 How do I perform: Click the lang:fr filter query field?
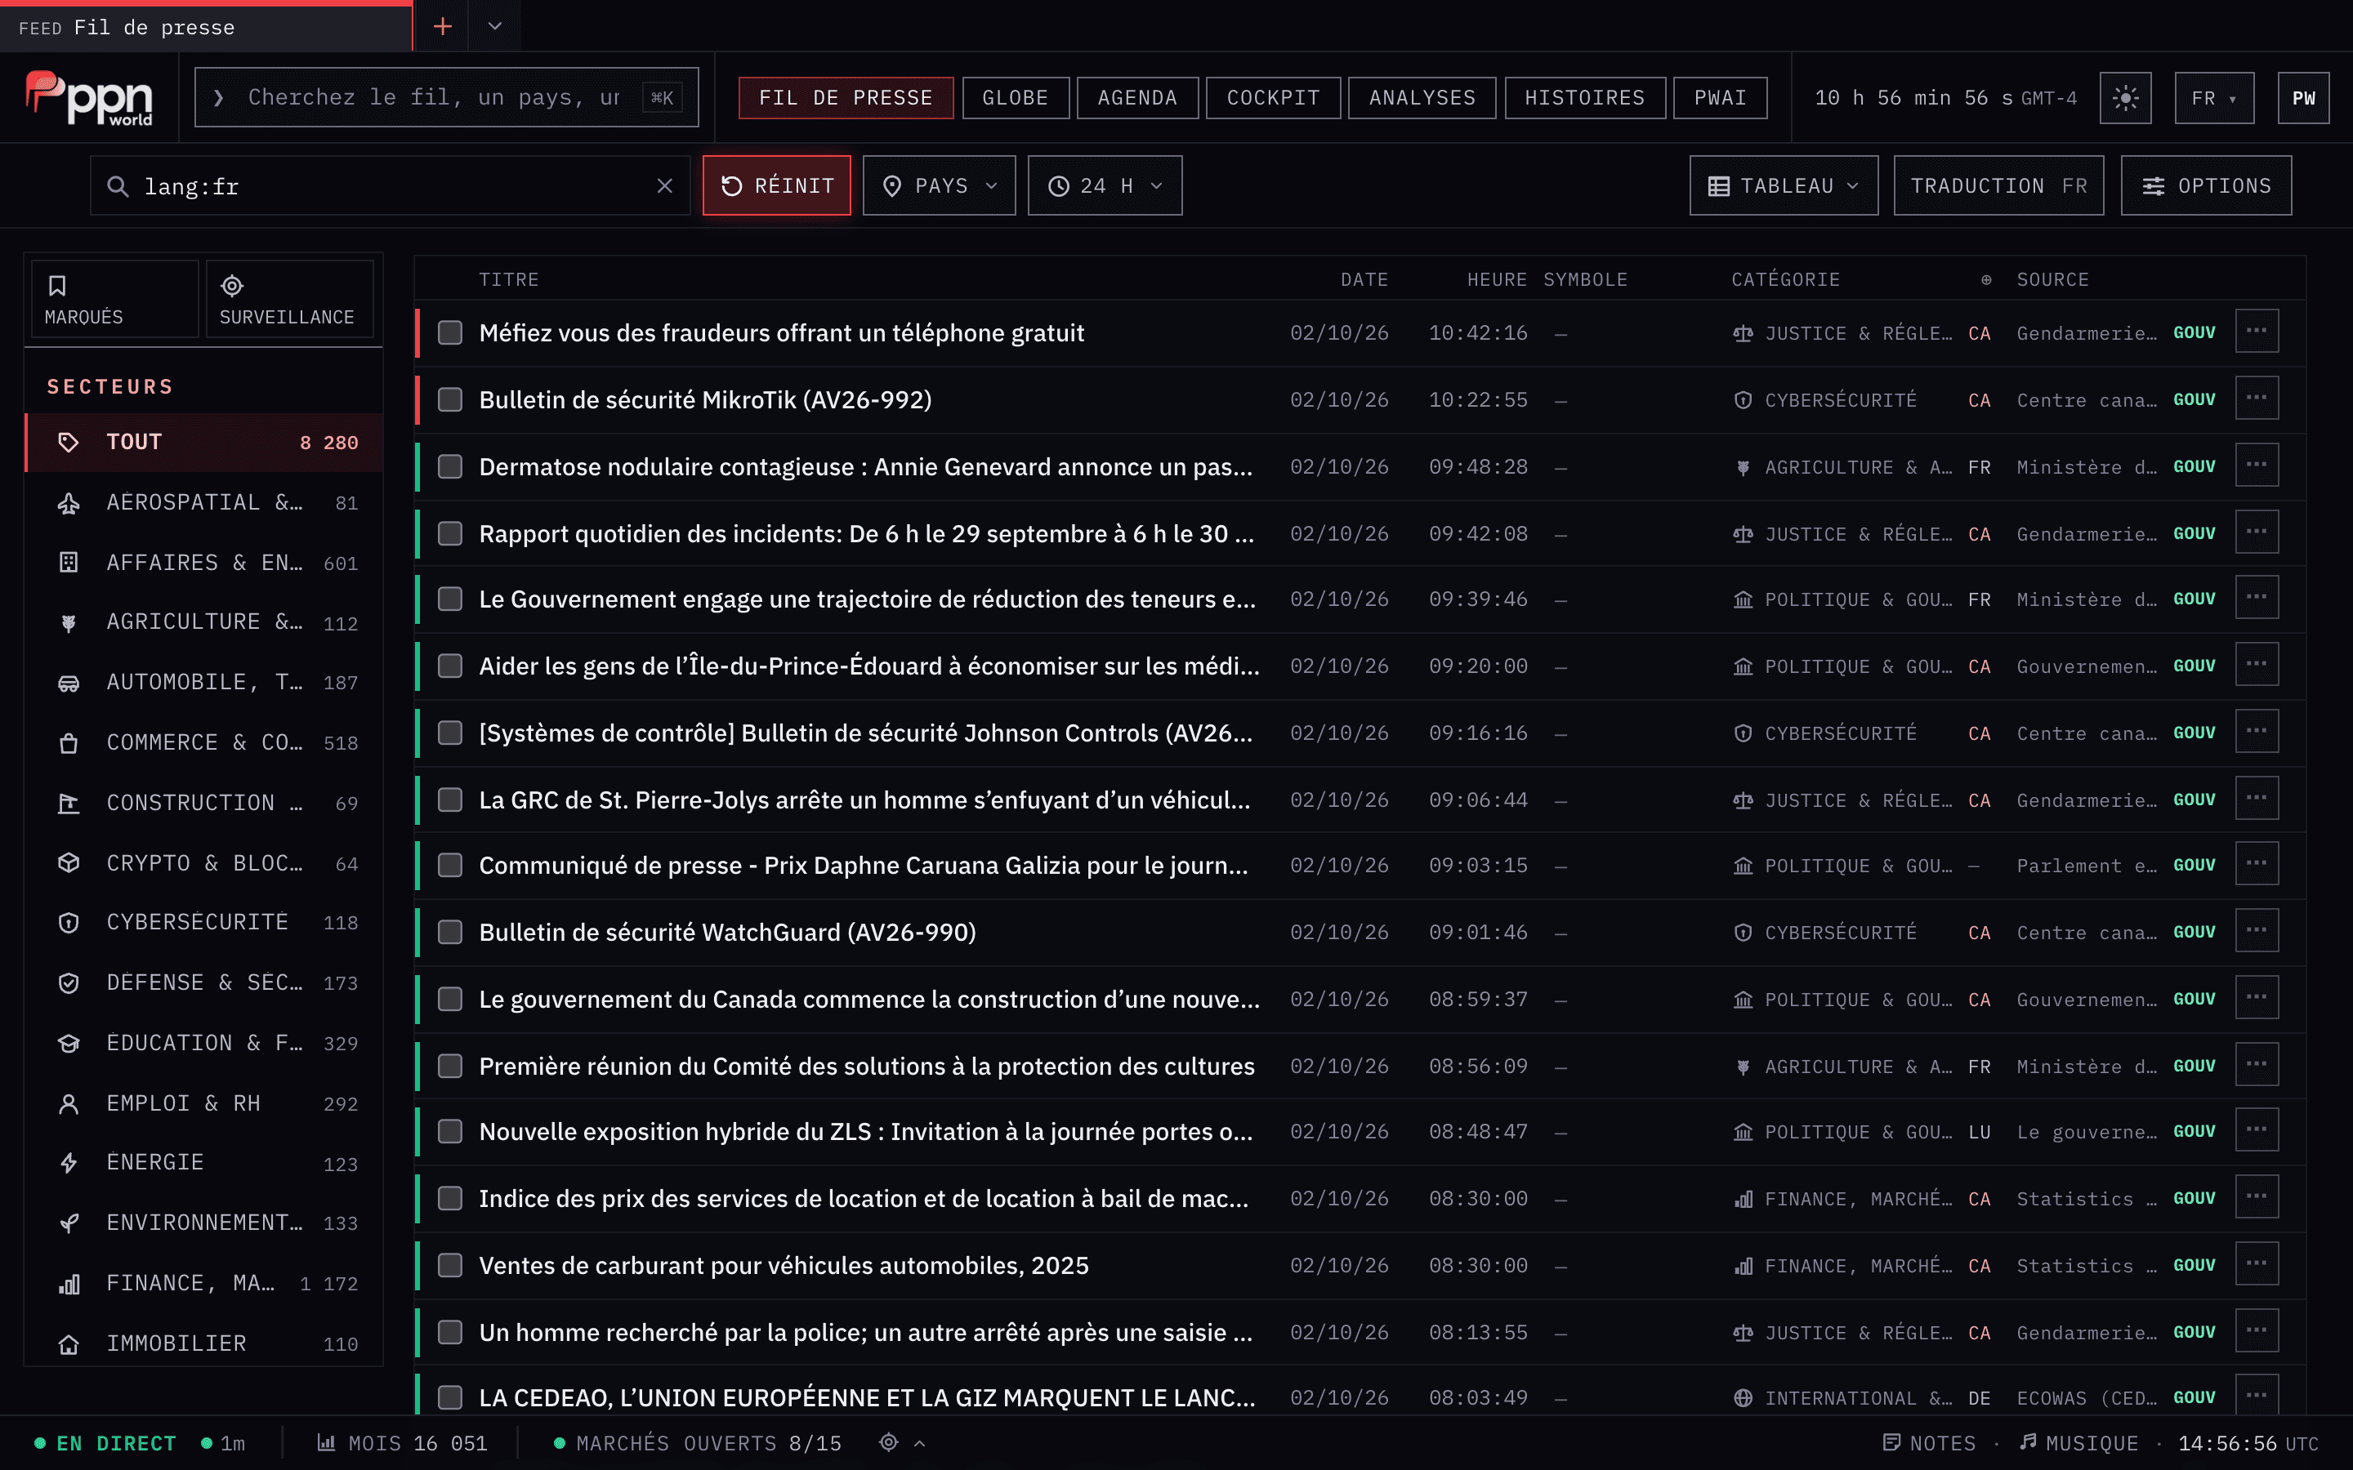pyautogui.click(x=389, y=185)
